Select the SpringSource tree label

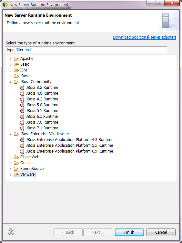click(x=32, y=169)
